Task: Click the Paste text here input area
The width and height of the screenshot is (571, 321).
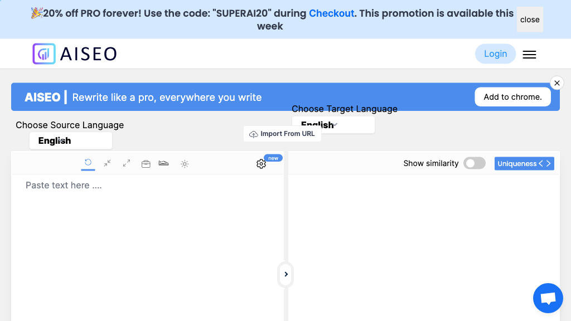Action: coord(147,247)
